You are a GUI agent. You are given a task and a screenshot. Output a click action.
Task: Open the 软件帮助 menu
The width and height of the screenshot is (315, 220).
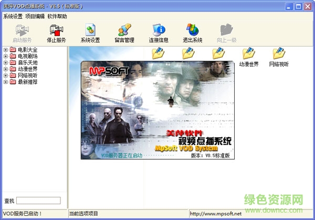click(x=57, y=16)
